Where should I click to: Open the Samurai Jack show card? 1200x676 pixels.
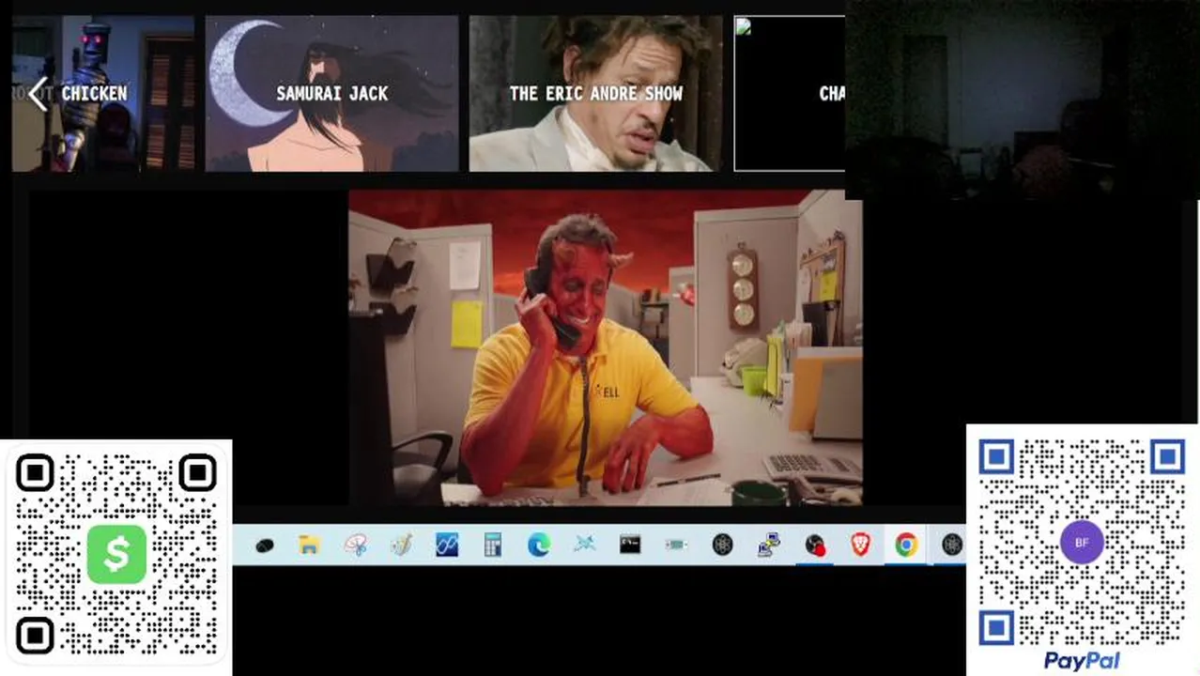332,93
